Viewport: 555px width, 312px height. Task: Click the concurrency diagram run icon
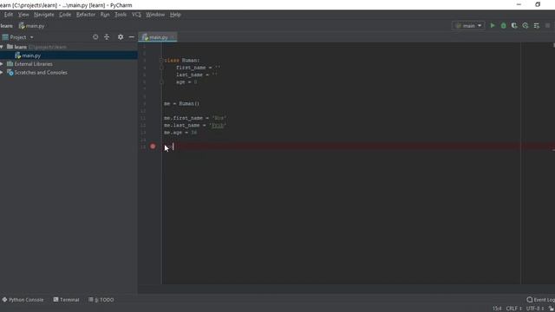(x=537, y=25)
